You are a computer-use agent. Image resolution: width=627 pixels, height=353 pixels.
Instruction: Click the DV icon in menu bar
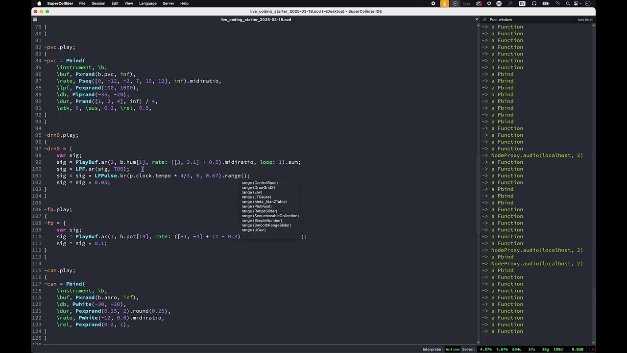click(522, 3)
